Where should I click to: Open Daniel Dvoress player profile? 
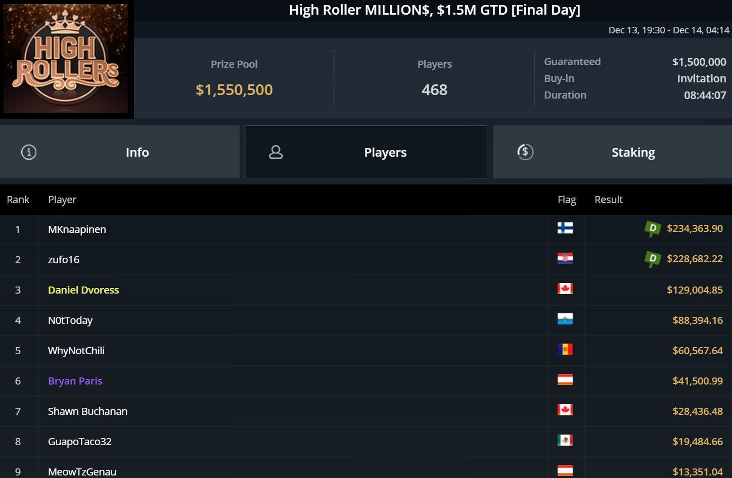coord(83,290)
